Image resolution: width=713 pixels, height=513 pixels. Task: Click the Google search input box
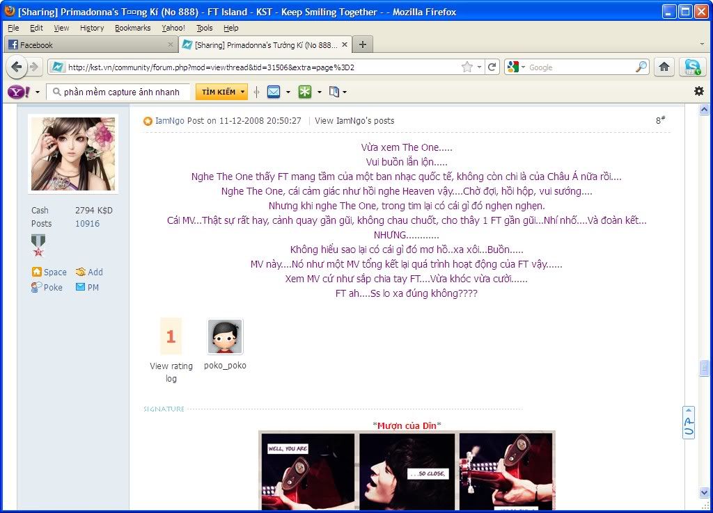pos(581,67)
